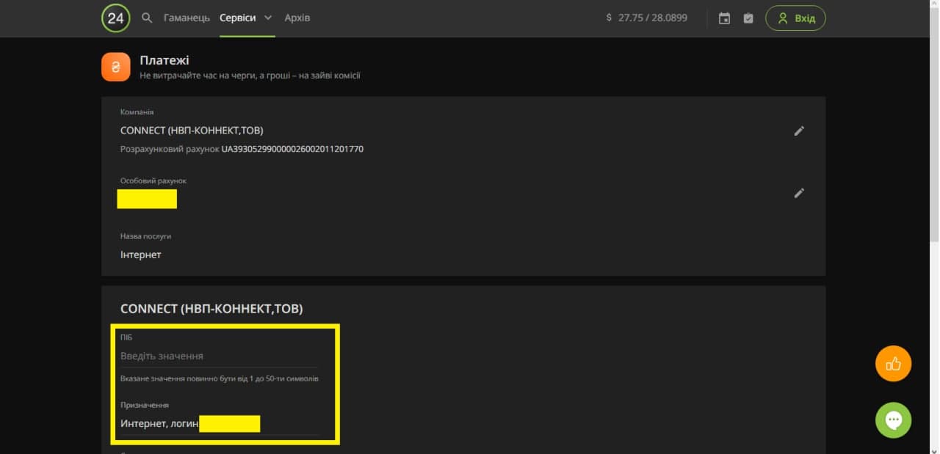Screen dimensions: 940x454
Task: Click the orange Платежі hryvnia icon
Action: (115, 67)
